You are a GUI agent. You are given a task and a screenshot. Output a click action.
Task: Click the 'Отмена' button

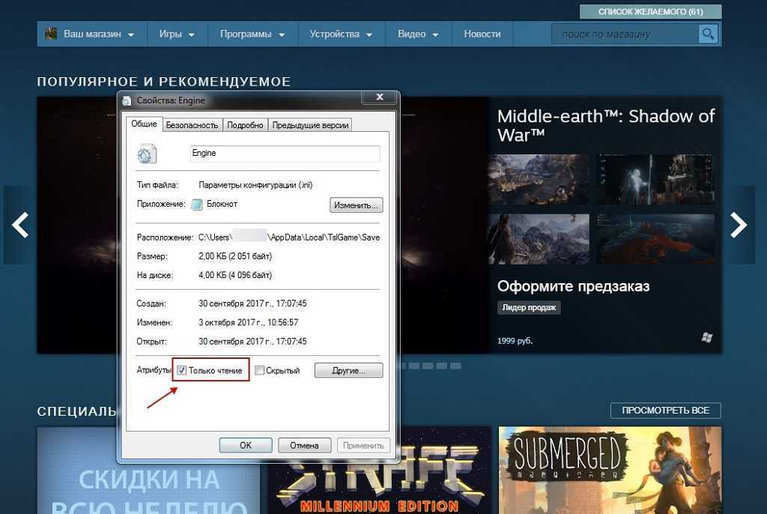pos(304,445)
